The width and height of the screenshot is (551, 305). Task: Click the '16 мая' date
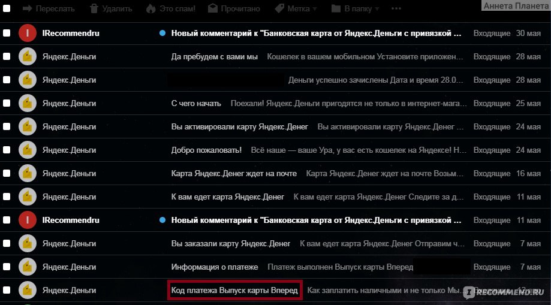528,174
